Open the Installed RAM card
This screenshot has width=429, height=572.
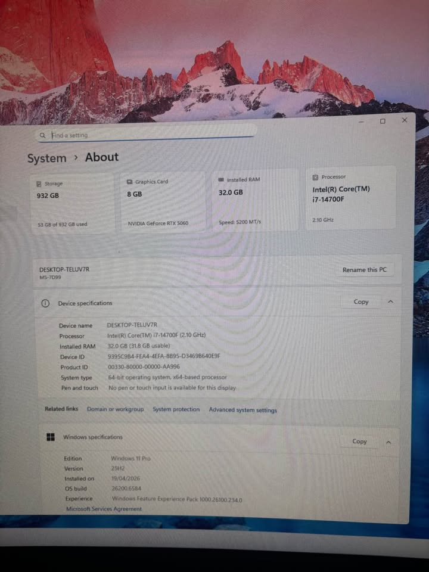point(254,200)
